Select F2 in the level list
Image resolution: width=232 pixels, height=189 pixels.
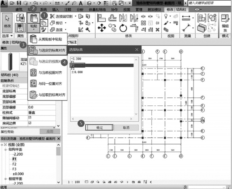(x=102, y=65)
